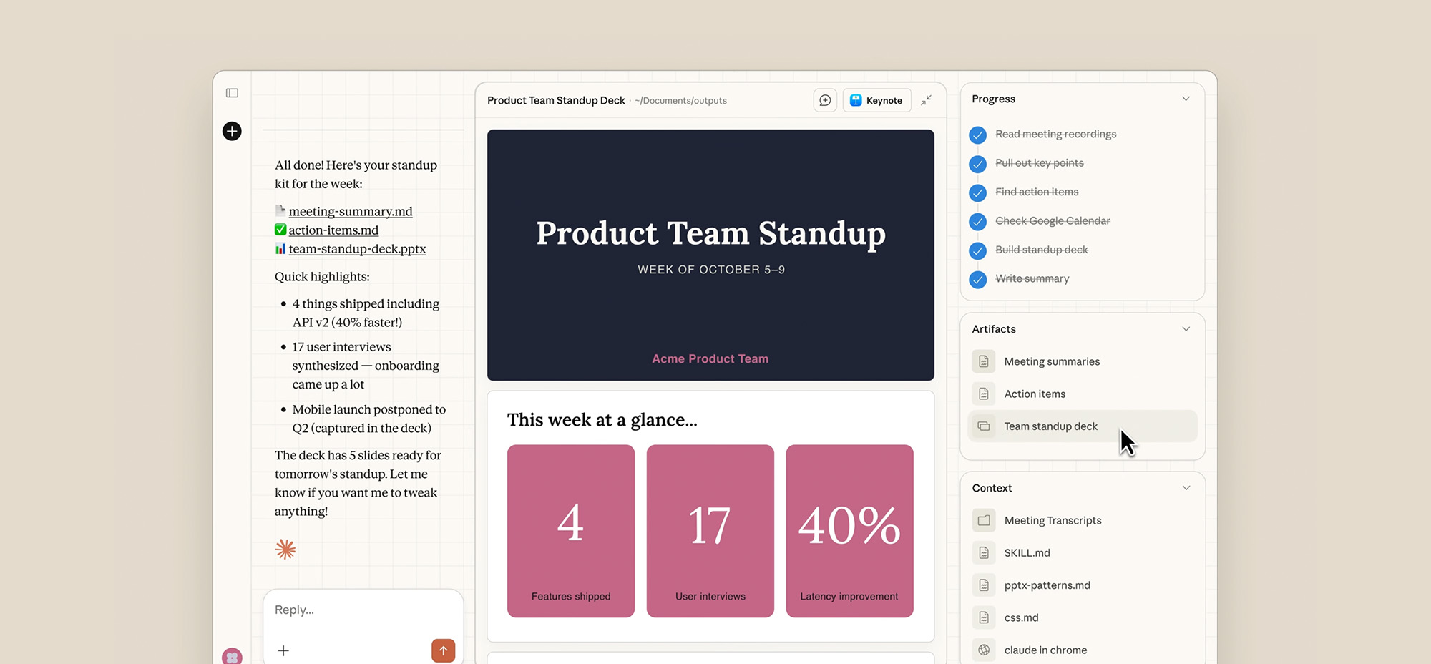Click the Team standup deck artifact icon

tap(983, 426)
